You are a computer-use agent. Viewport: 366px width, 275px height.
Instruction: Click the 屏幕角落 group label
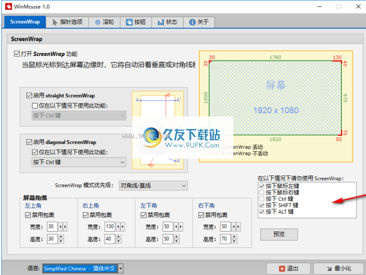click(35, 198)
